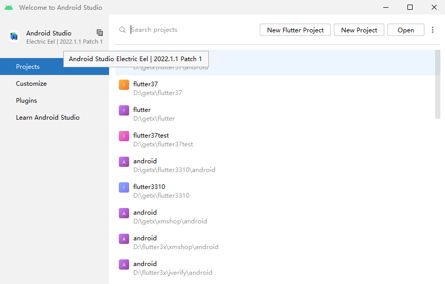The height and width of the screenshot is (284, 445).
Task: Click the A icon for flutter3310\android project
Action: [x=124, y=162]
